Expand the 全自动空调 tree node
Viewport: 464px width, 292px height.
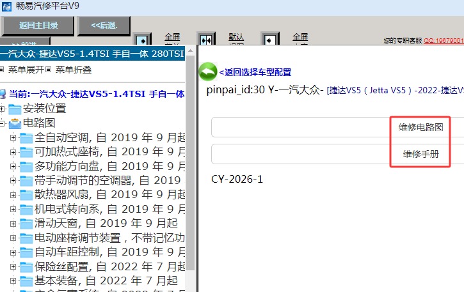tap(13, 137)
